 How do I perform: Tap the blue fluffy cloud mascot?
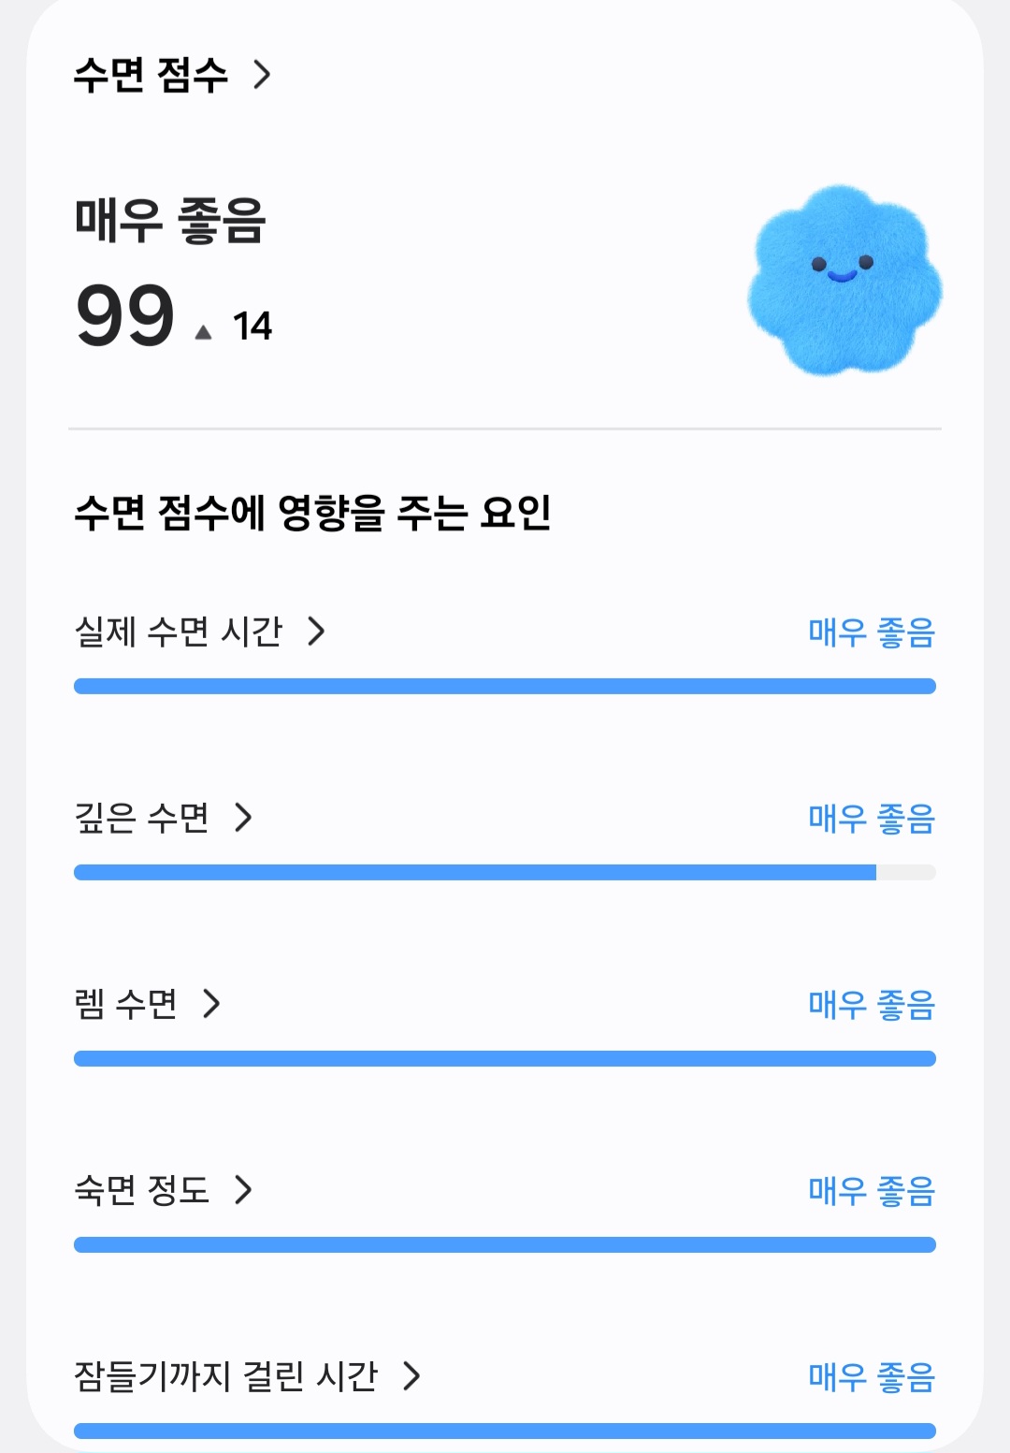tap(844, 279)
